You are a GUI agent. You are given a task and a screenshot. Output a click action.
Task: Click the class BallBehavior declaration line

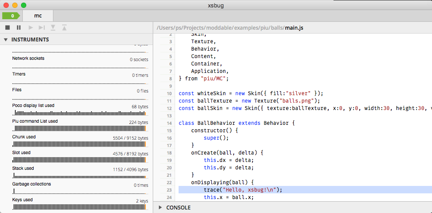(x=237, y=123)
